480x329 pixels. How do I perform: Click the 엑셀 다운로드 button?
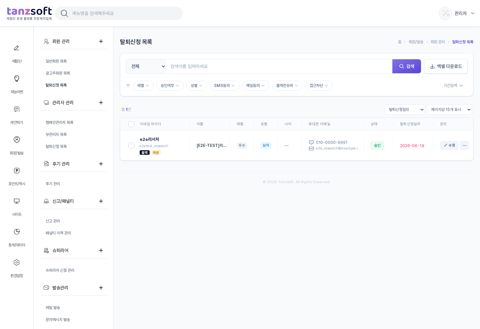446,66
